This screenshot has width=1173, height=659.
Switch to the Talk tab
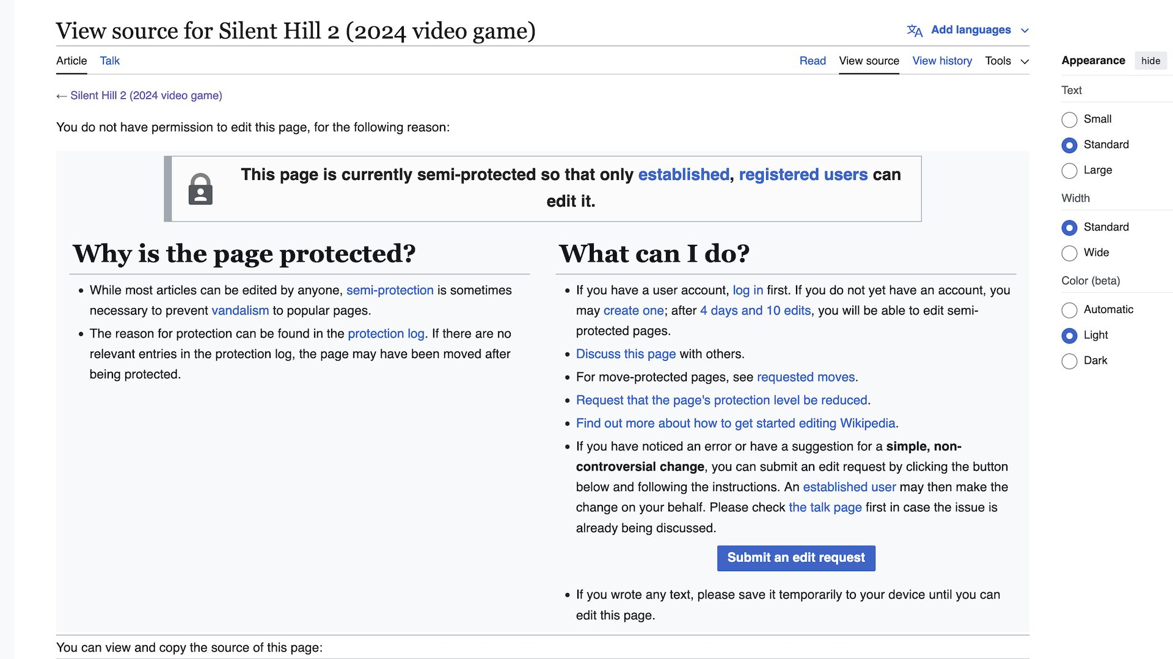(110, 61)
